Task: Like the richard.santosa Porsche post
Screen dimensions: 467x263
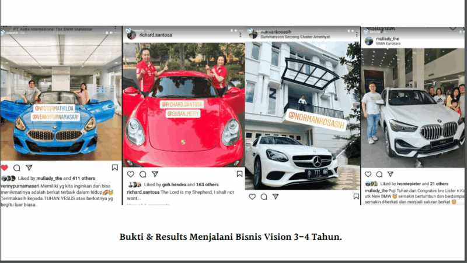Action: click(130, 174)
